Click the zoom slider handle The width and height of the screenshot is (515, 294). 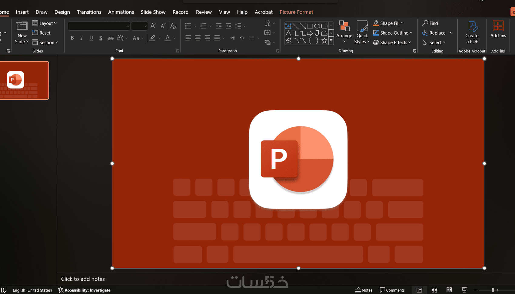click(493, 290)
